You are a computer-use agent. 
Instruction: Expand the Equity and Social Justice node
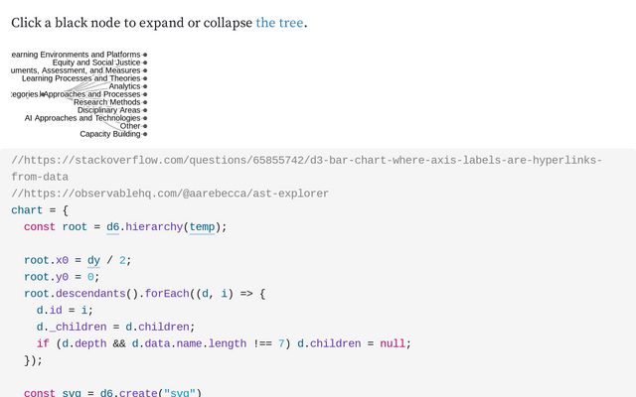[145, 63]
